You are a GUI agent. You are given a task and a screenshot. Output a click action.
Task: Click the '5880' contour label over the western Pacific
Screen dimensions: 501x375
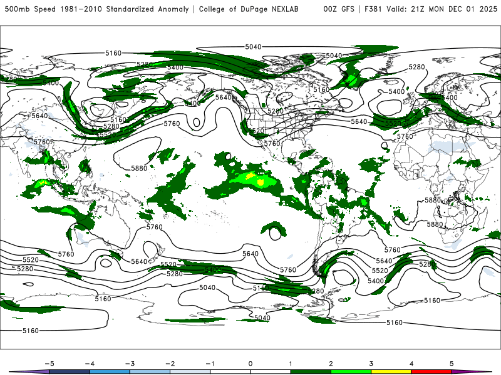click(139, 168)
